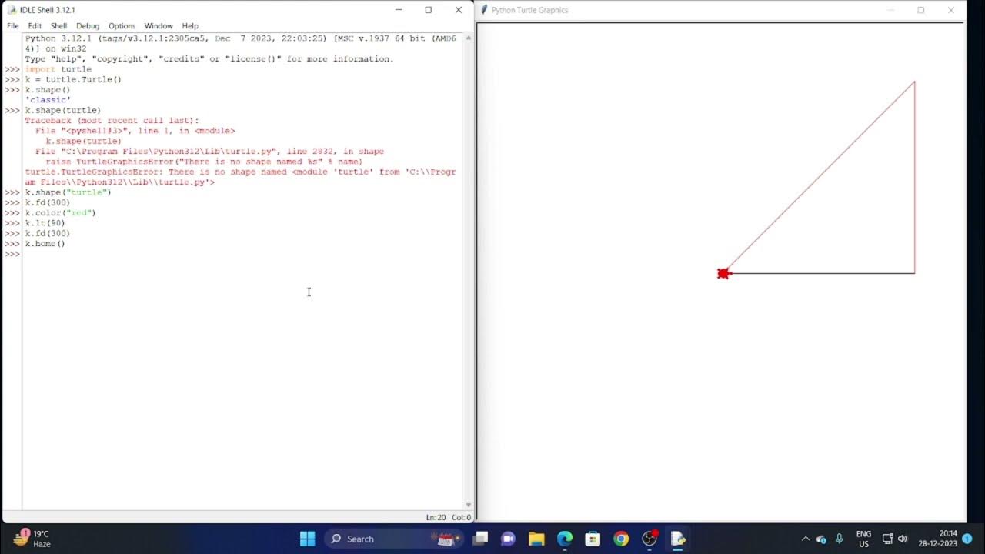Click the k.shape(turtle) command line
The image size is (985, 554).
coord(62,110)
